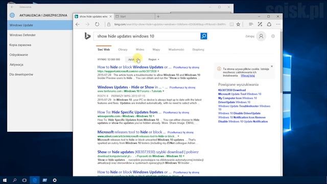Image resolution: width=327 pixels, height=184 pixels.
Task: Open the Język filter dropdown
Action: (133, 59)
